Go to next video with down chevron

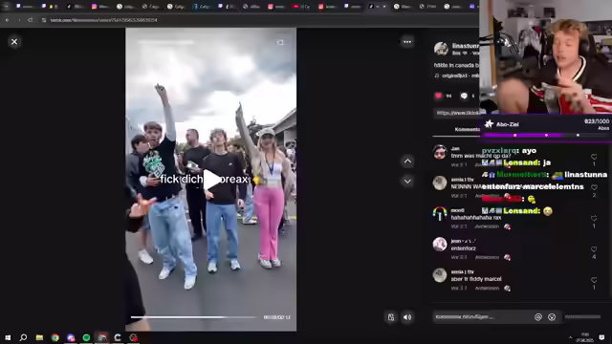tap(407, 181)
